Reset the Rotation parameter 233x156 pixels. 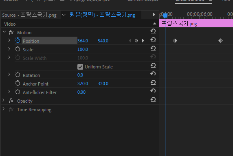pyautogui.click(x=153, y=74)
